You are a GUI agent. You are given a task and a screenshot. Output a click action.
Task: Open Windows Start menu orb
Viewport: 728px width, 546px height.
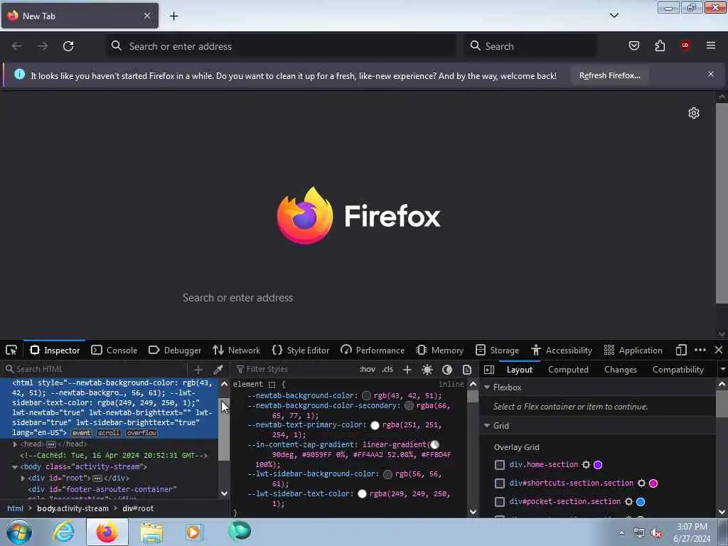coord(19,532)
